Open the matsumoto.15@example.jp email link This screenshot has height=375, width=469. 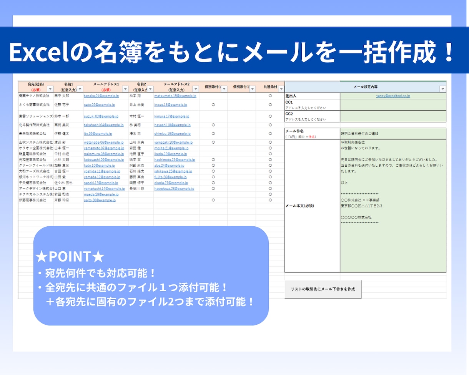click(175, 96)
